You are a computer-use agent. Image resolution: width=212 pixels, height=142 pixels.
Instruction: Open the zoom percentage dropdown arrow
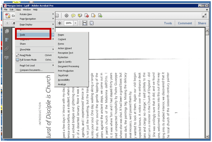point(76,23)
